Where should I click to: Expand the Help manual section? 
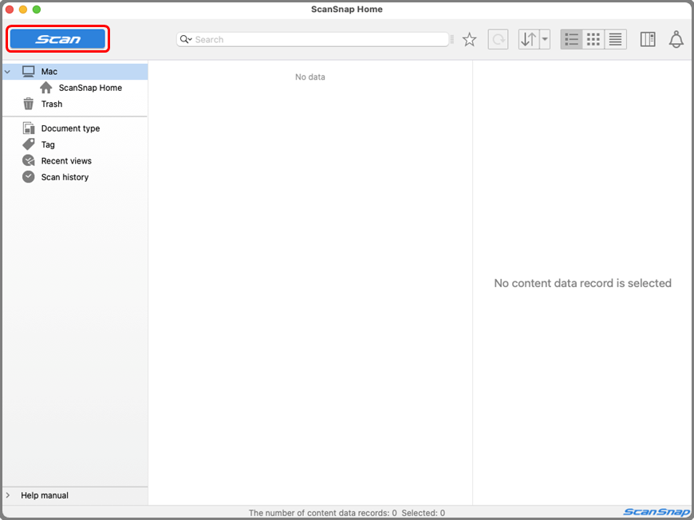click(7, 495)
